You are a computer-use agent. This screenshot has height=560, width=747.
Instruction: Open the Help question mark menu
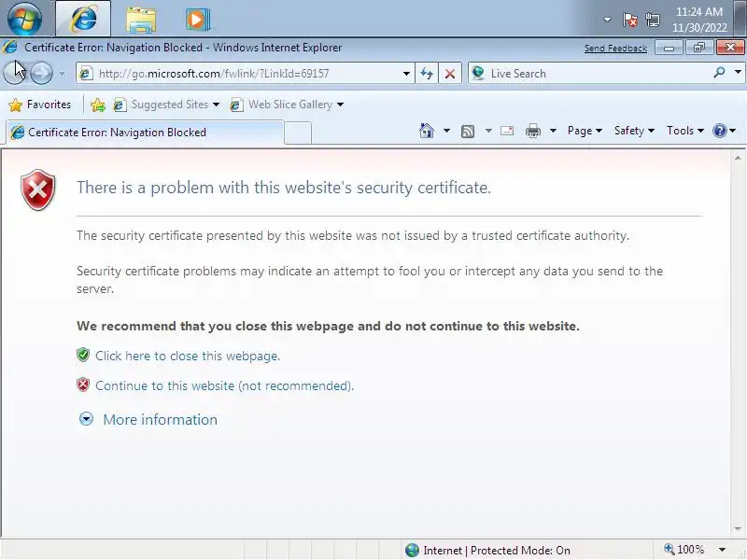pos(725,131)
